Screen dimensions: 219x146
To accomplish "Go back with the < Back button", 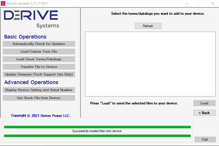I will [x=205, y=113].
